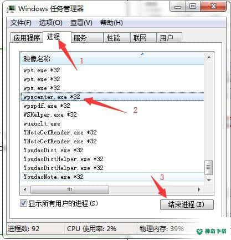Open the 选项(O) menu
This screenshot has height=240, width=231.
[51, 23]
